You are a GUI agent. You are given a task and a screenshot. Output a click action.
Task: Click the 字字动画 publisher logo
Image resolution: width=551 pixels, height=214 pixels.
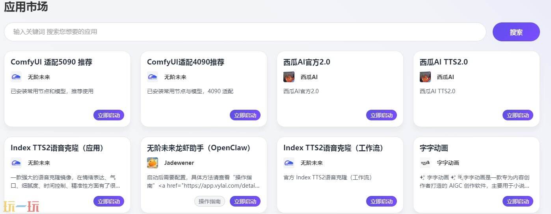click(425, 163)
